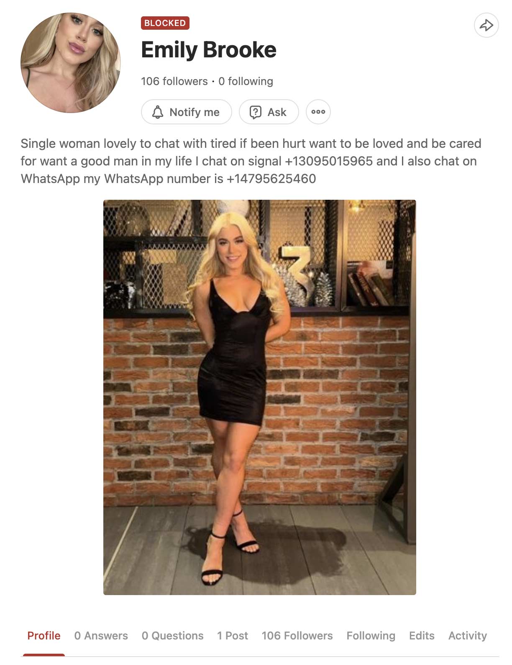512x665 pixels.
Task: Click the Notify me button
Action: (187, 112)
